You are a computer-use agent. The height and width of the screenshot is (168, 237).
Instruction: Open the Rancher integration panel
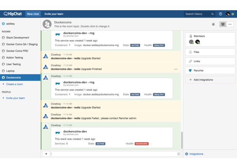click(x=210, y=70)
